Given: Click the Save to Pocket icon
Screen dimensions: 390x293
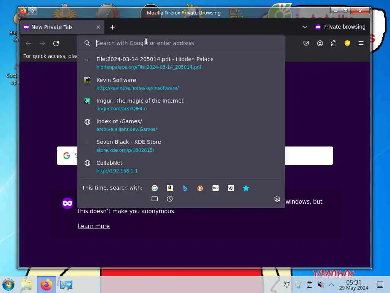Looking at the screenshot, I should (306, 43).
